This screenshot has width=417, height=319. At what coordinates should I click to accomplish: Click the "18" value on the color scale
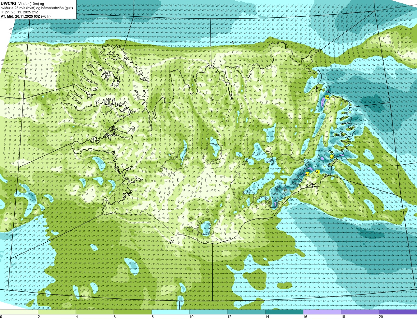point(343,317)
